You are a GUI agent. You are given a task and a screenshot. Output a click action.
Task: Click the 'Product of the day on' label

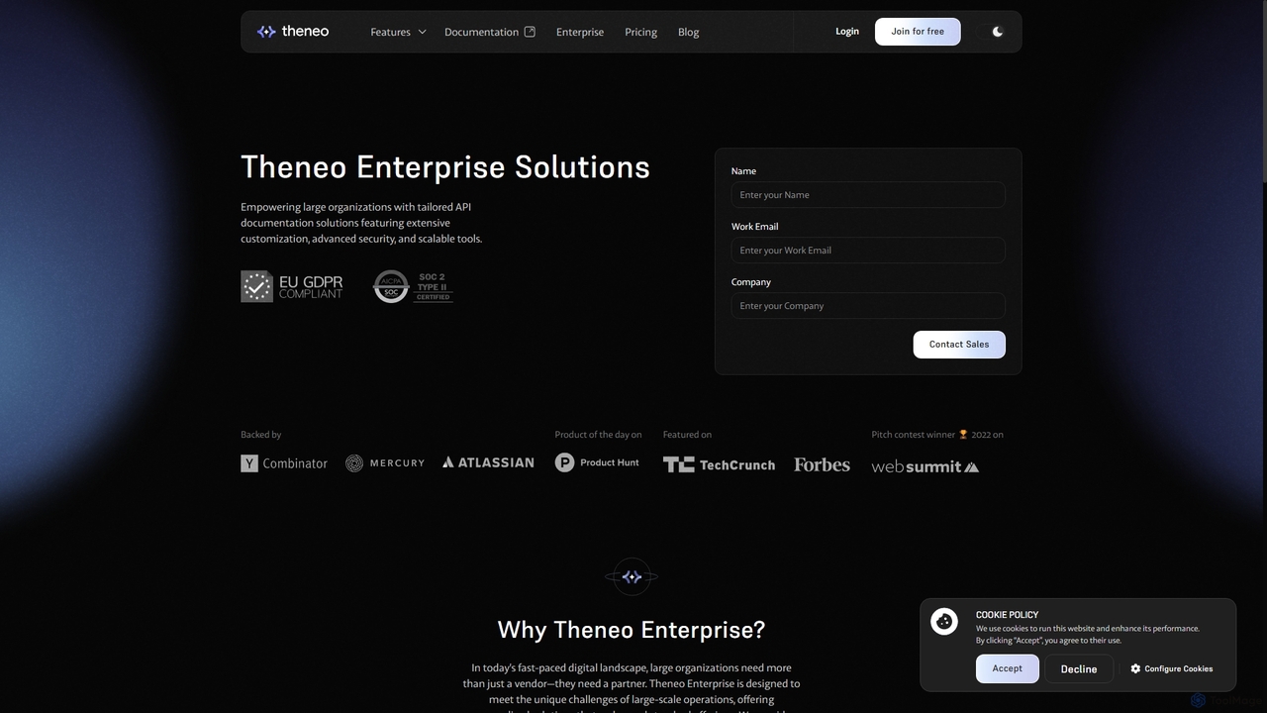(598, 435)
